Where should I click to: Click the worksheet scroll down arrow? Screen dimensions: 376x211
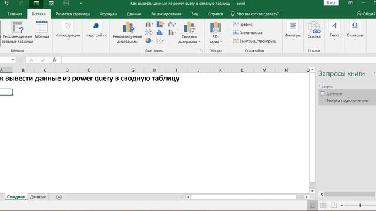click(312, 191)
